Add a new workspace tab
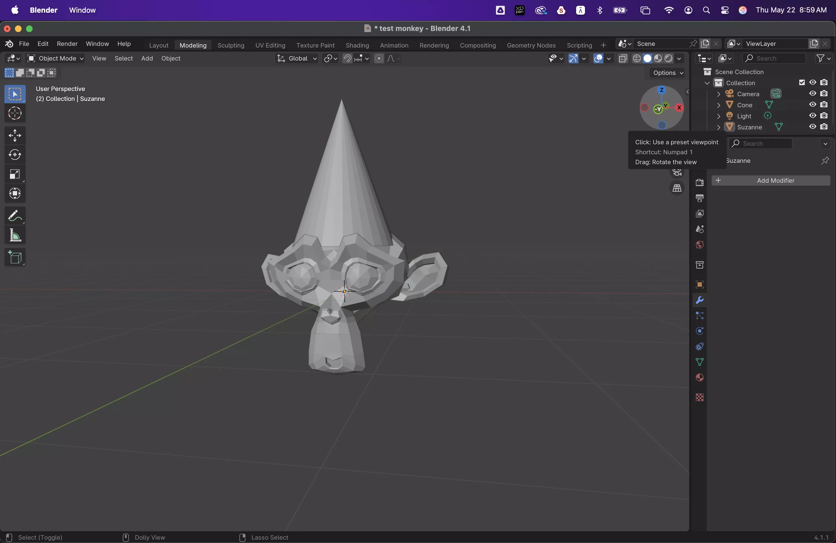836x543 pixels. (603, 45)
